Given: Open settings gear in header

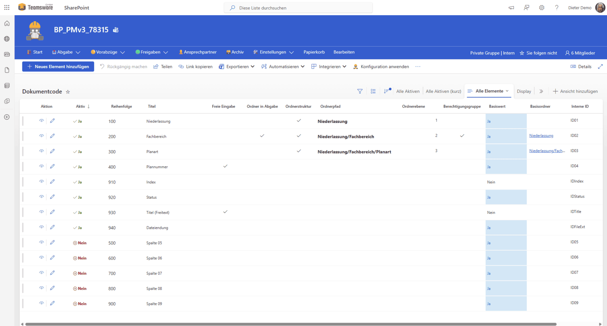Looking at the screenshot, I should (x=541, y=8).
